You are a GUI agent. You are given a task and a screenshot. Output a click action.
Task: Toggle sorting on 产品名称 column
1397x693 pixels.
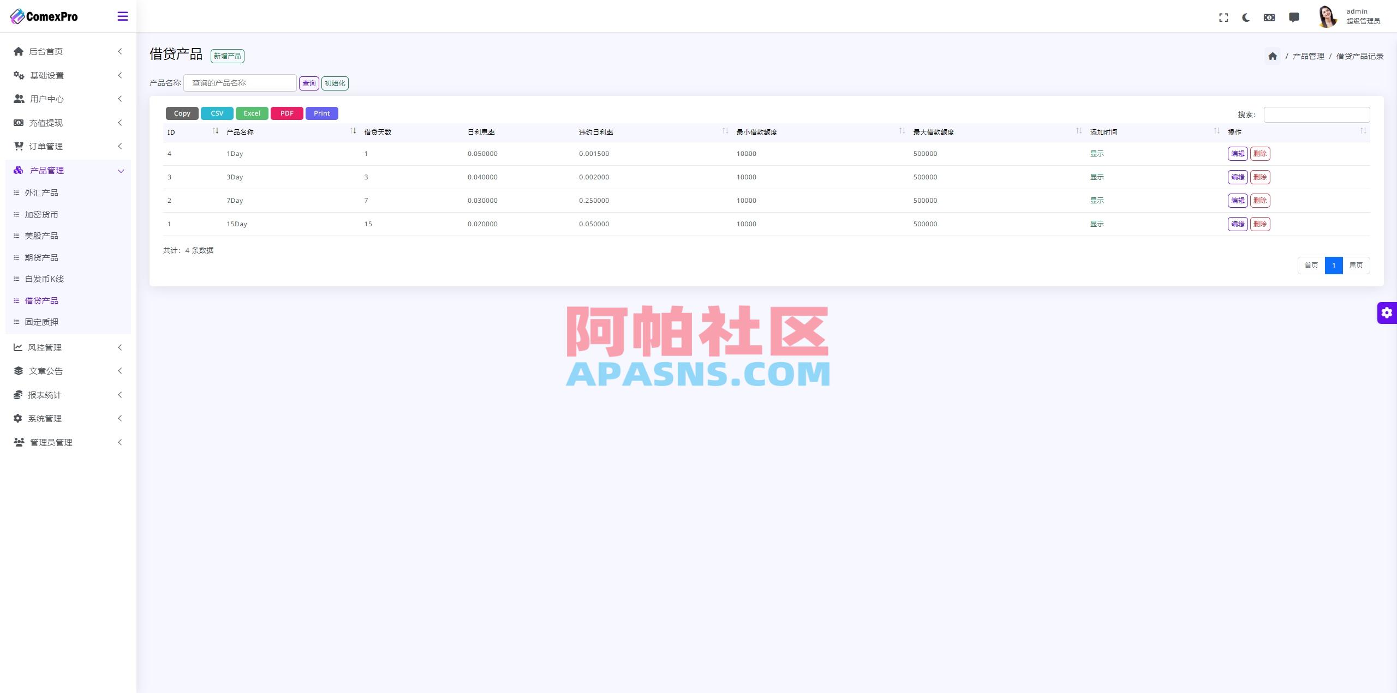coord(353,131)
